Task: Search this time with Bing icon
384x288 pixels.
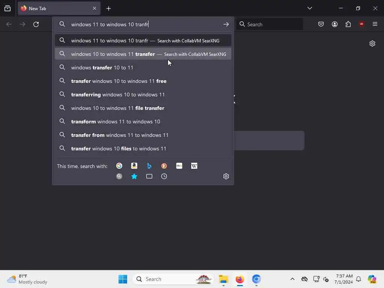Action: (149, 166)
